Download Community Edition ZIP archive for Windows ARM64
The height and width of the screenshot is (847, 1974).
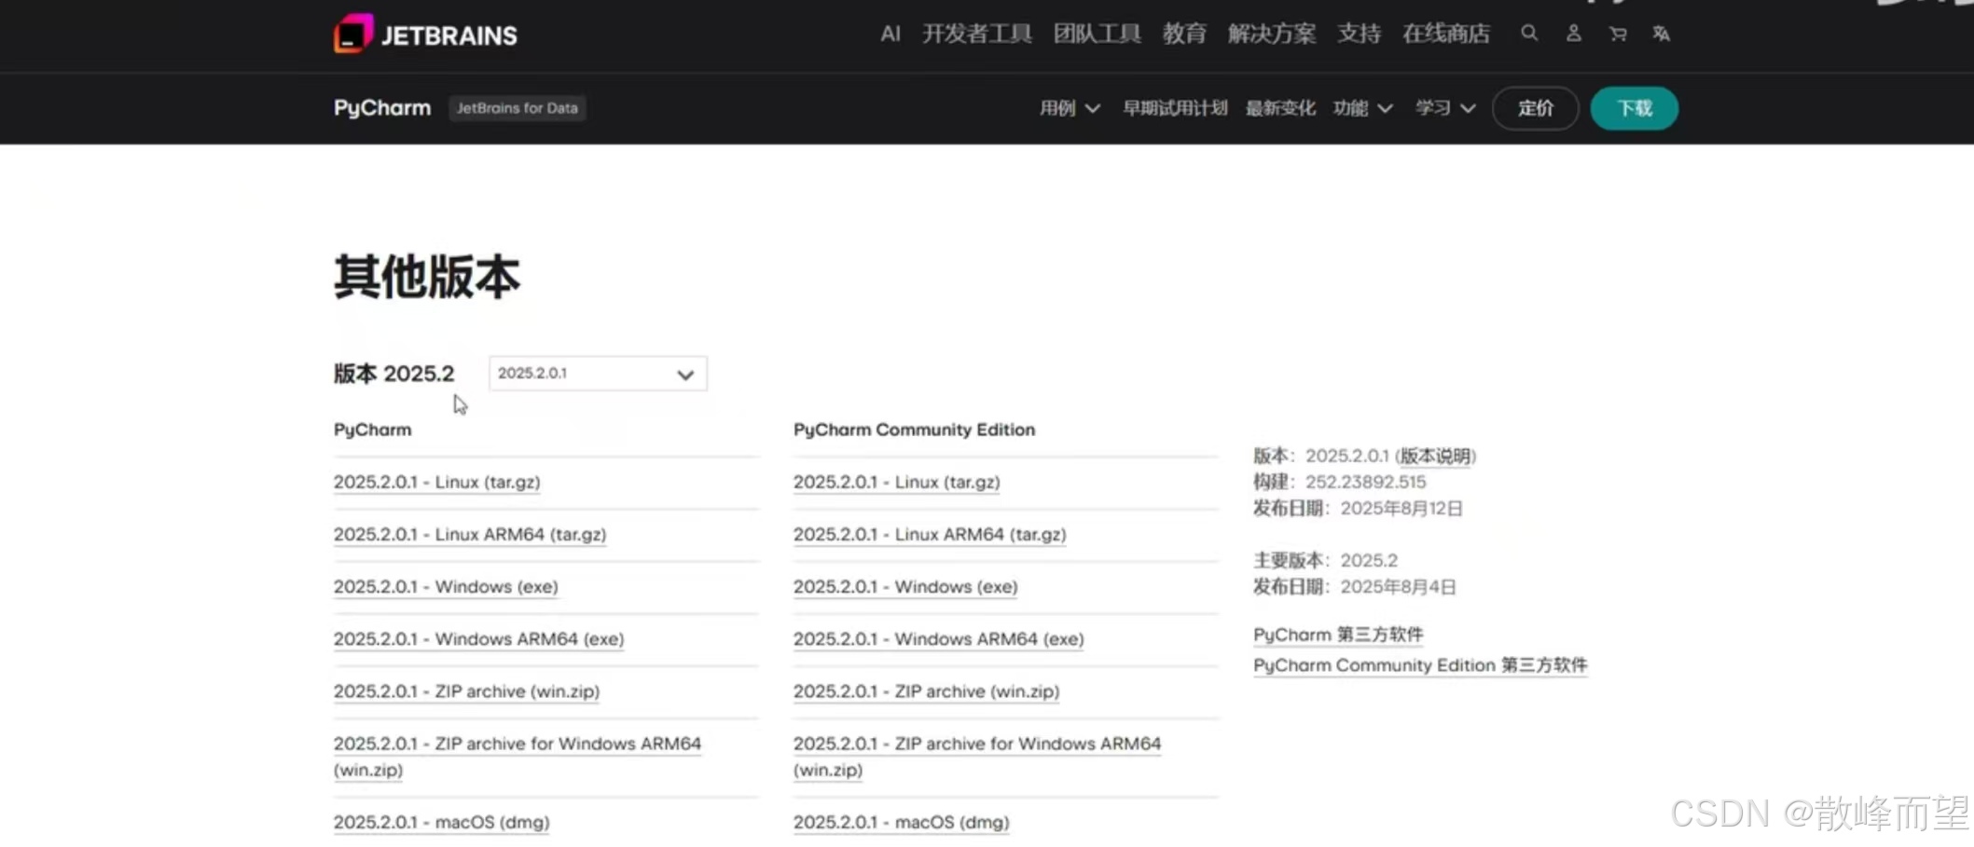coord(977,756)
